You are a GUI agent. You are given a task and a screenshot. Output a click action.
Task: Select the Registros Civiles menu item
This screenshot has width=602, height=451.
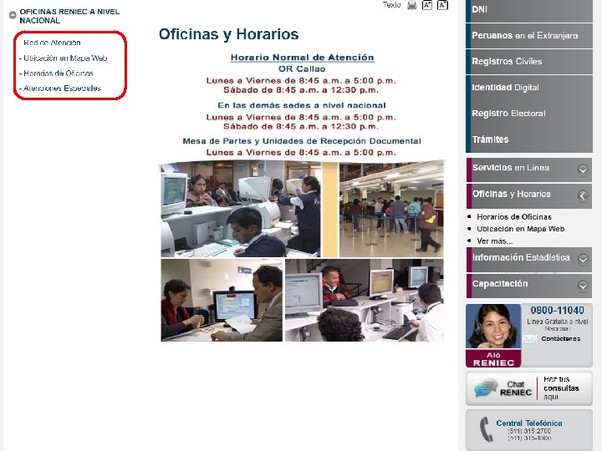click(529, 62)
